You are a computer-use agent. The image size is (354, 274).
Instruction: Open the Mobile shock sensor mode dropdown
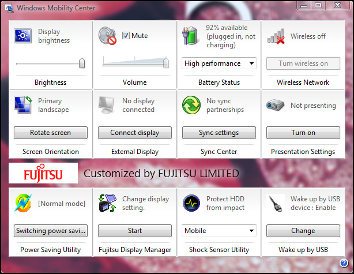(219, 230)
